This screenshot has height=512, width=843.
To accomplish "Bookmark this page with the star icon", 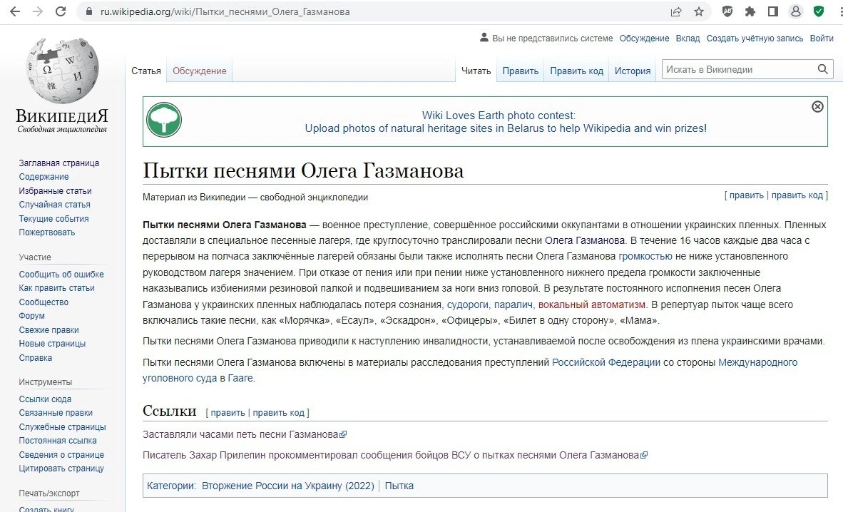I will [699, 11].
